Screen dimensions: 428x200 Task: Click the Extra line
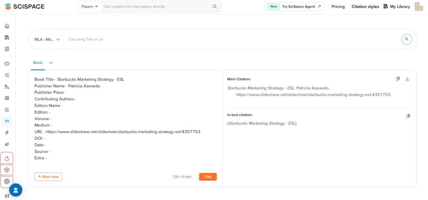41,158
